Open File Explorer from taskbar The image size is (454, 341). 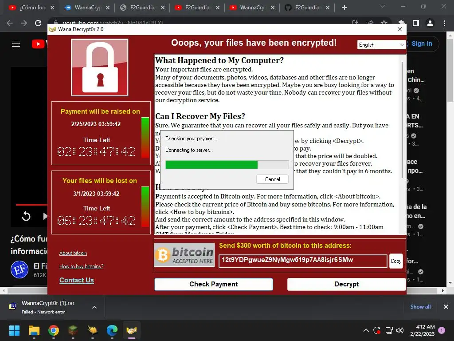coord(34,330)
